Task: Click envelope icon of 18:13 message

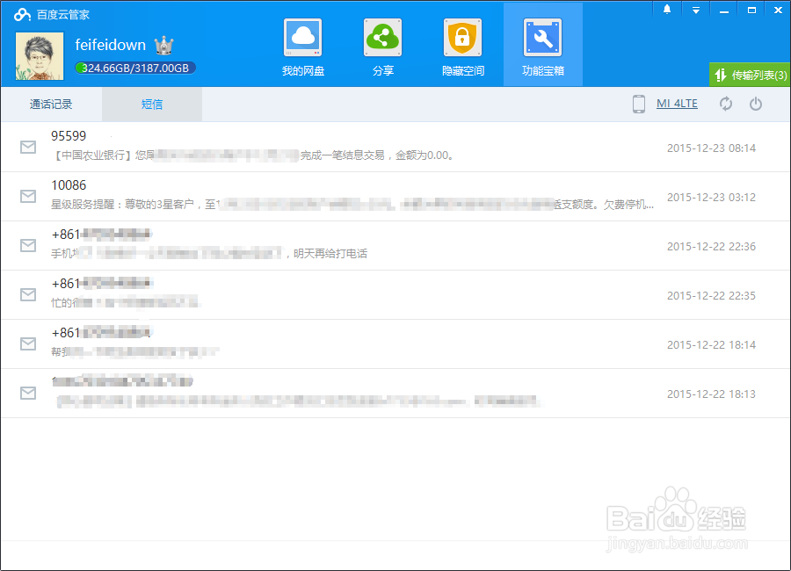Action: [28, 393]
